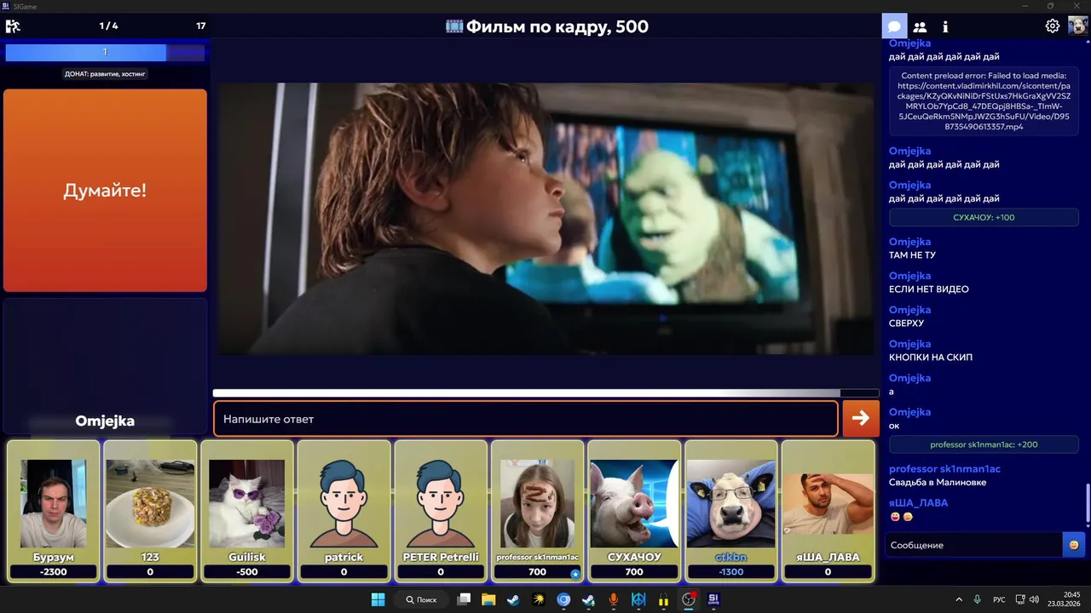Click the ДОНАТ: развитие, хостинг link
The width and height of the screenshot is (1091, 613).
105,74
